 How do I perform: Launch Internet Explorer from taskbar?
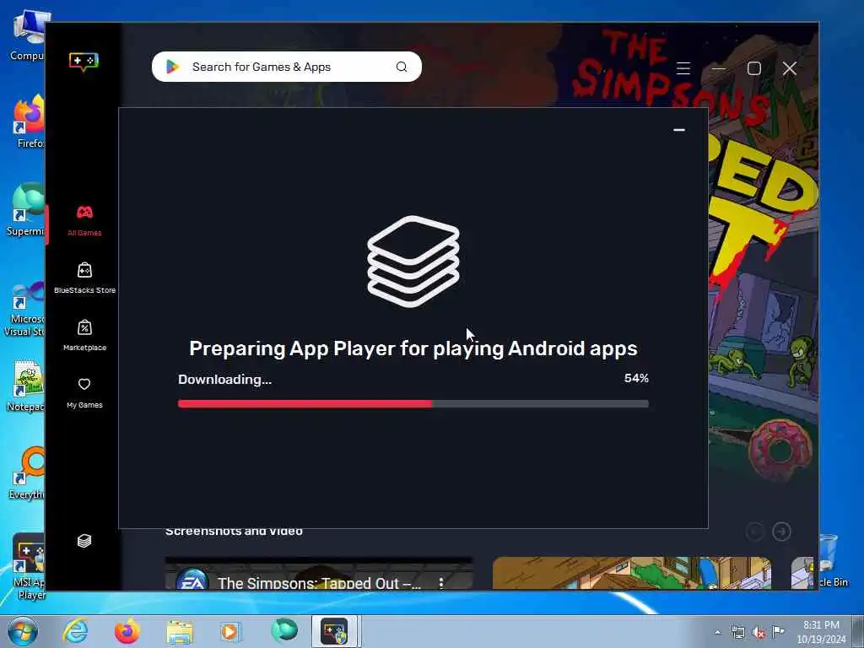(x=75, y=631)
